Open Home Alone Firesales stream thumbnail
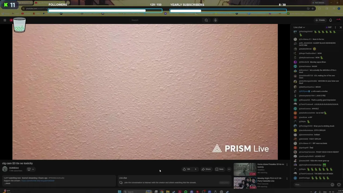The width and height of the screenshot is (343, 193). tap(245, 169)
